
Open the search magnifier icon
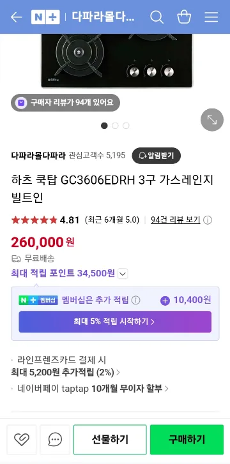157,17
